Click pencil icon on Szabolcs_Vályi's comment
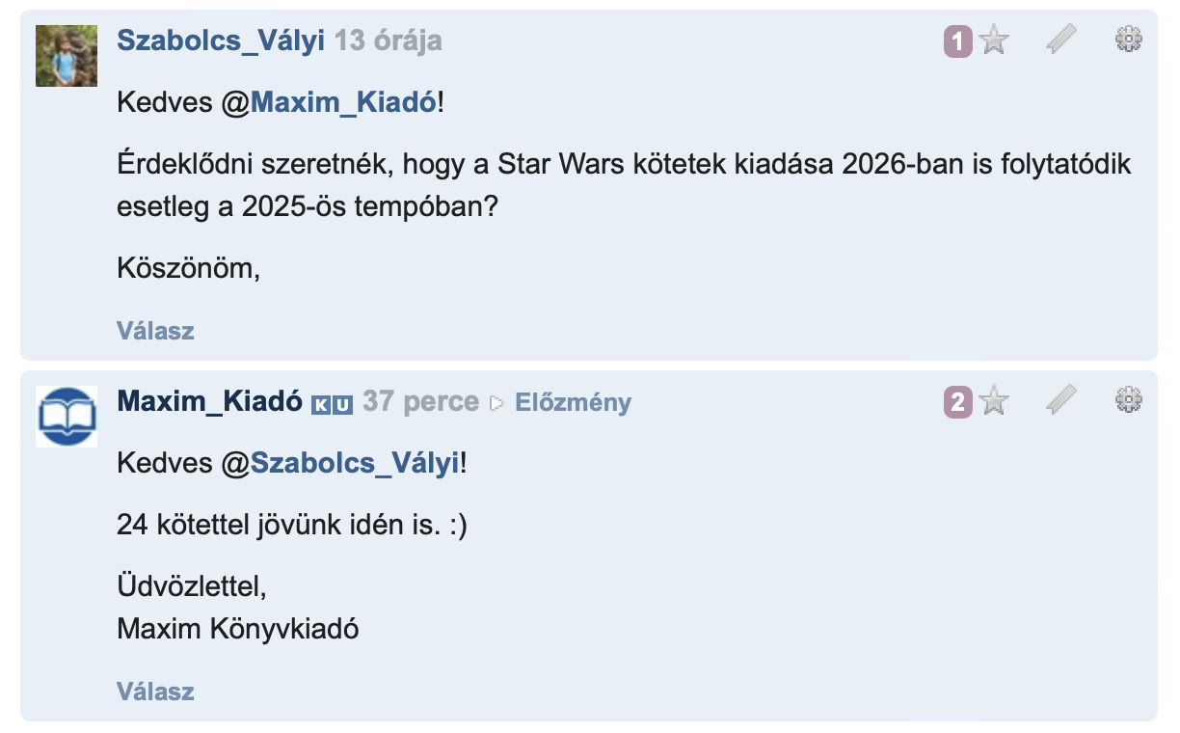Screen dimensions: 1180x733 point(1060,40)
